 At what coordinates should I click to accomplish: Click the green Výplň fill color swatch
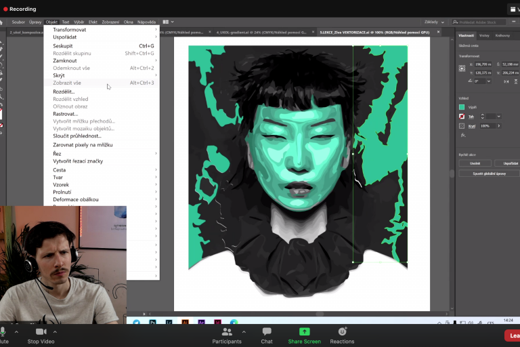[x=462, y=107]
